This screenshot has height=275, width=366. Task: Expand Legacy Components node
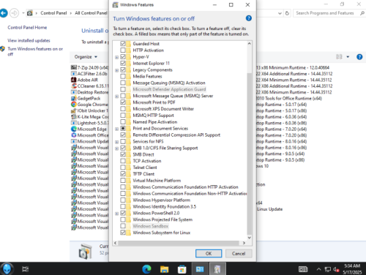point(116,70)
